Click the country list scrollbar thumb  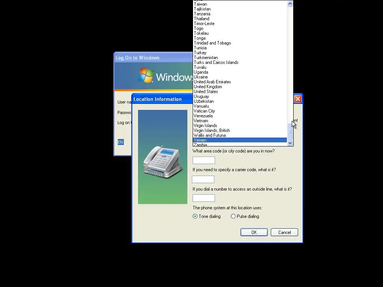tap(290, 131)
